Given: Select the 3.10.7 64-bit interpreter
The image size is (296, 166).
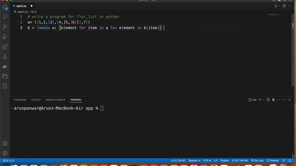Looking at the screenshot, I should pyautogui.click(x=240, y=160).
